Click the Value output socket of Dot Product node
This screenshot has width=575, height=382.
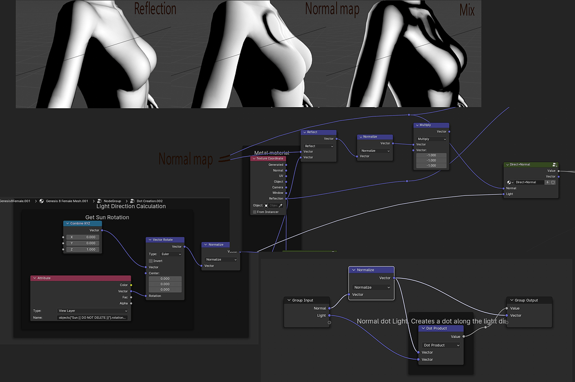(463, 336)
